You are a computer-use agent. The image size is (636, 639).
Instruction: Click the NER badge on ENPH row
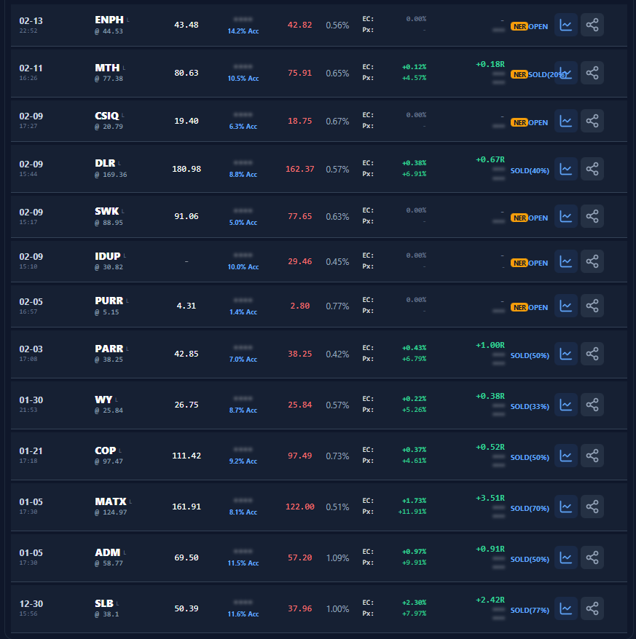click(519, 26)
